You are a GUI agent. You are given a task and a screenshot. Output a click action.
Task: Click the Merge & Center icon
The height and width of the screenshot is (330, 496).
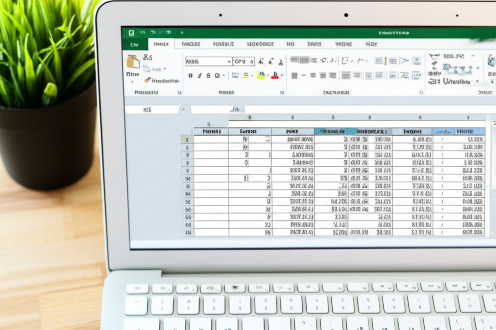392,75
